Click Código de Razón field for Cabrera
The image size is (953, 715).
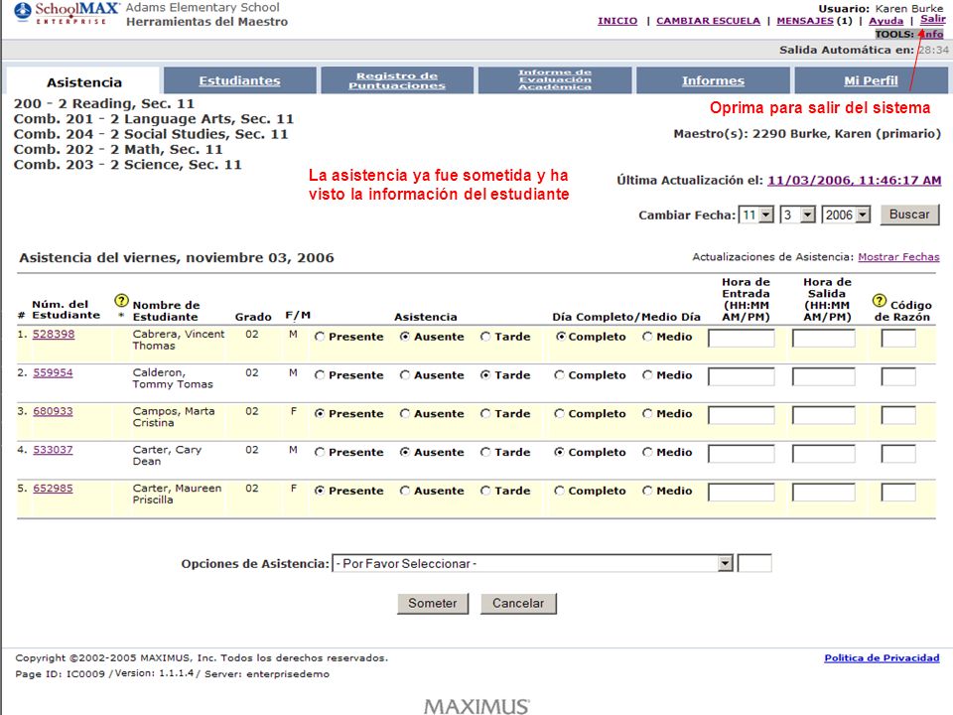pos(898,338)
